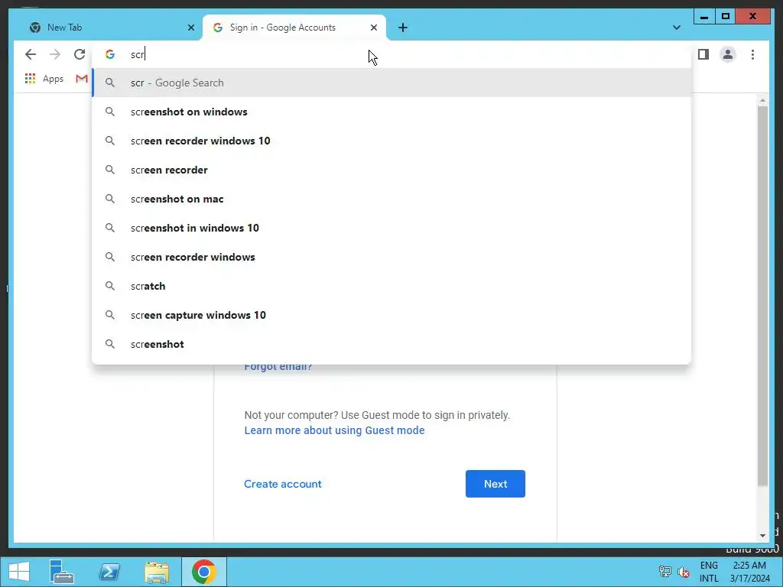783x587 pixels.
Task: Open the Gmail bookmark icon
Action: tap(82, 79)
